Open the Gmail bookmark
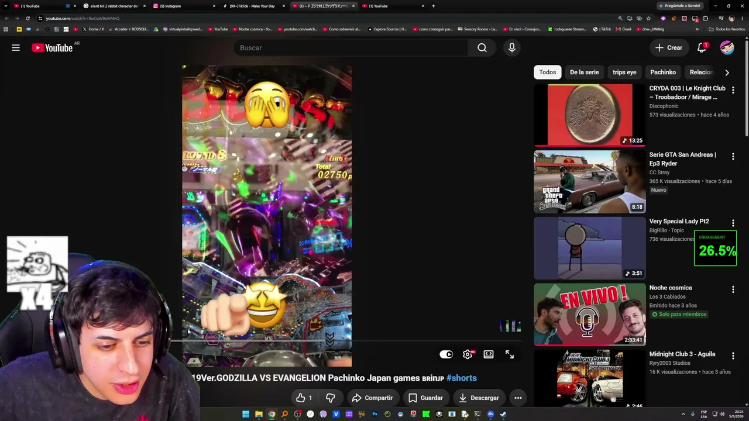 tap(624, 29)
